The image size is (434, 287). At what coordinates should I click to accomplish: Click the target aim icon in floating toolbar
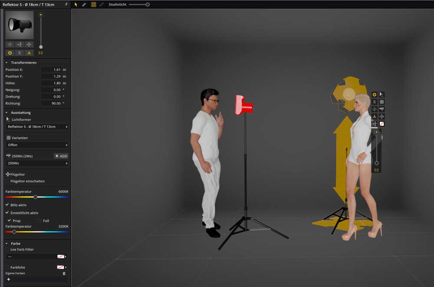tap(375, 109)
